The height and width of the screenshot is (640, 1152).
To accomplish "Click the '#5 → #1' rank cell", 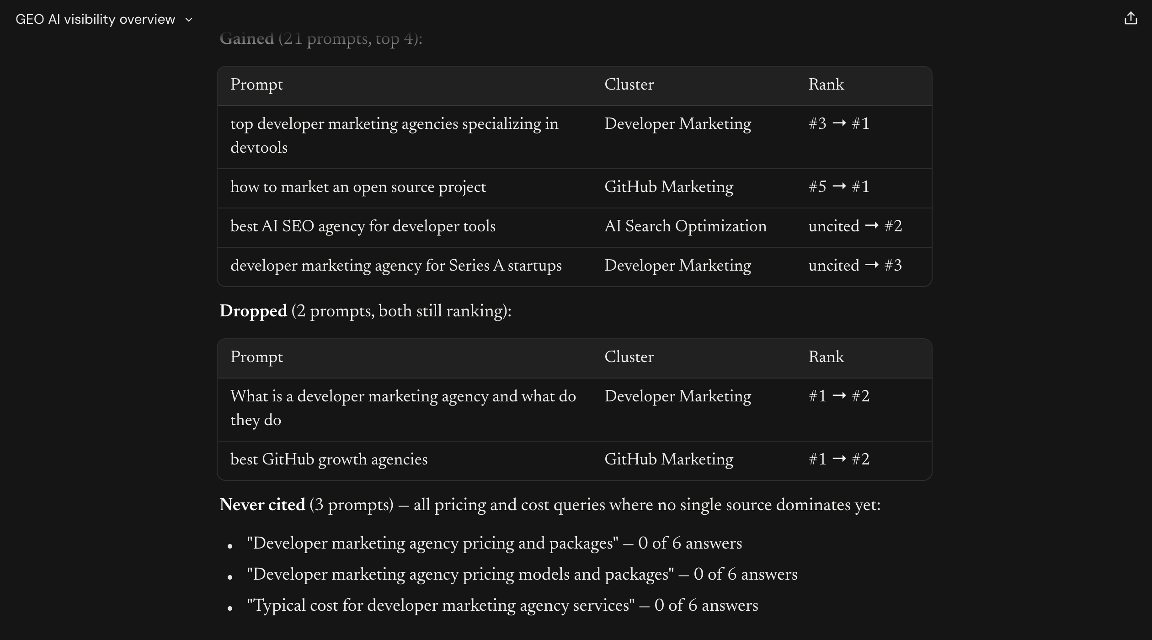I will coord(839,187).
